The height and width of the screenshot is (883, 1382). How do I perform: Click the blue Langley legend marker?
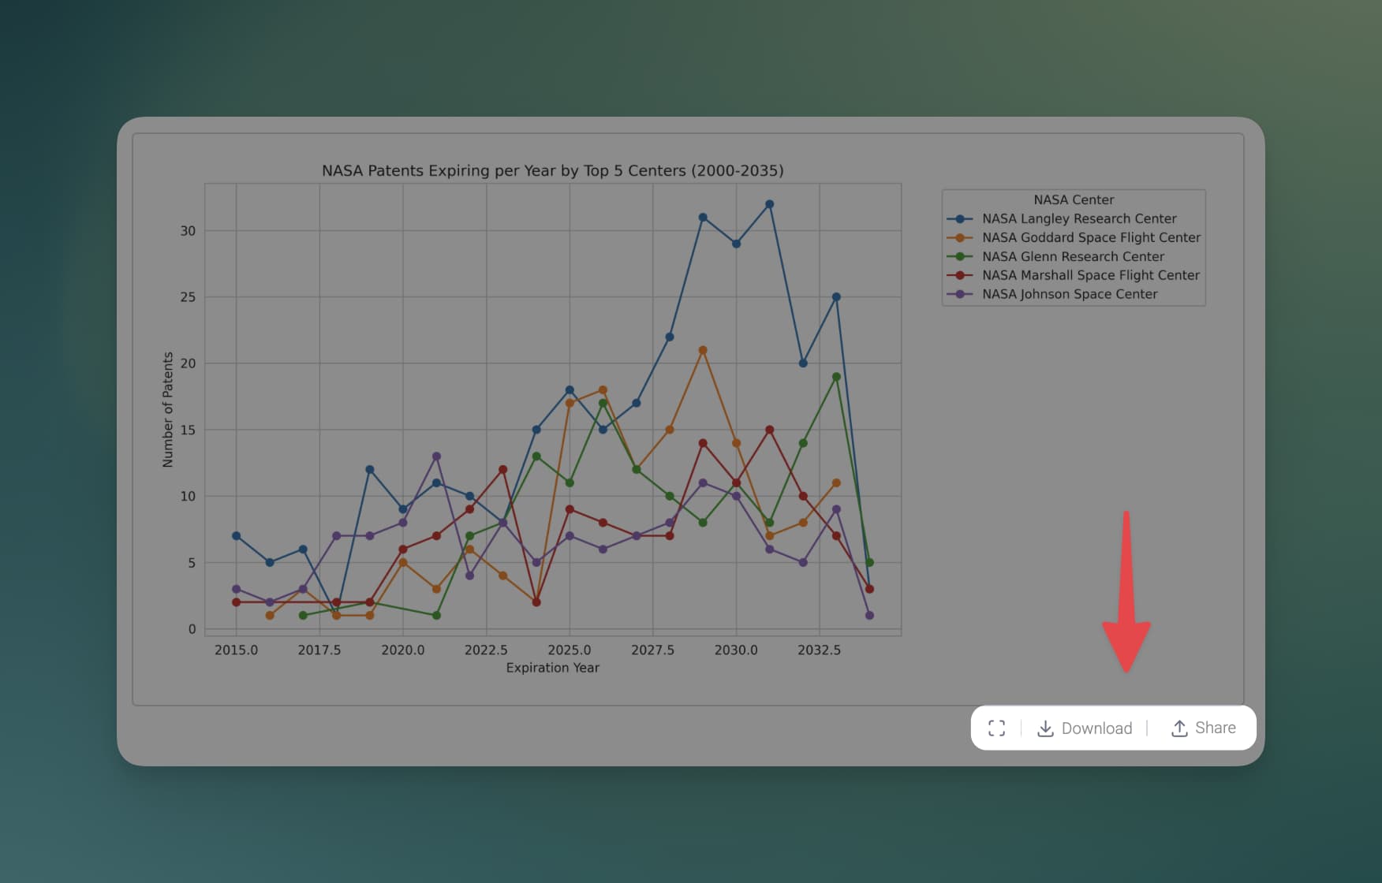coord(960,219)
